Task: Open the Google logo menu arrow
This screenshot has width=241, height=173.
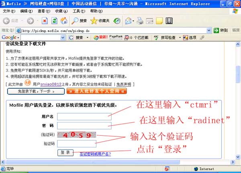Action: (18, 38)
